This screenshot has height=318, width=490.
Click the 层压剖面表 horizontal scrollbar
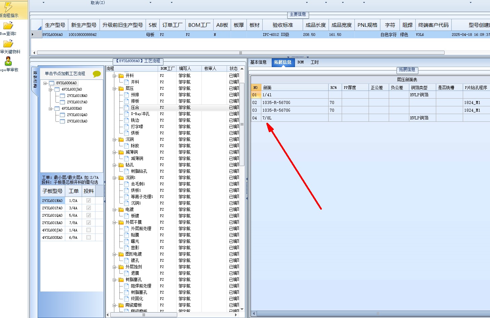[x=378, y=314]
